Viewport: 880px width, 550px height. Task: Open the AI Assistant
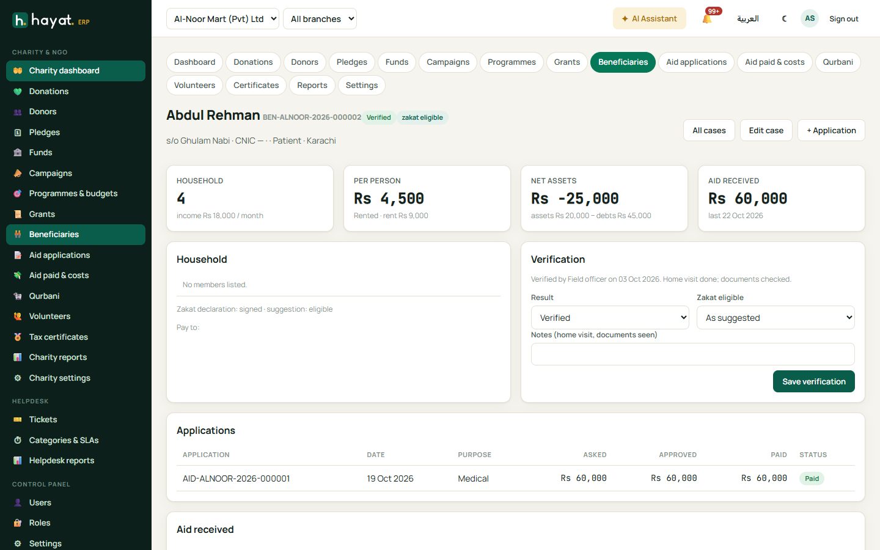(x=649, y=18)
